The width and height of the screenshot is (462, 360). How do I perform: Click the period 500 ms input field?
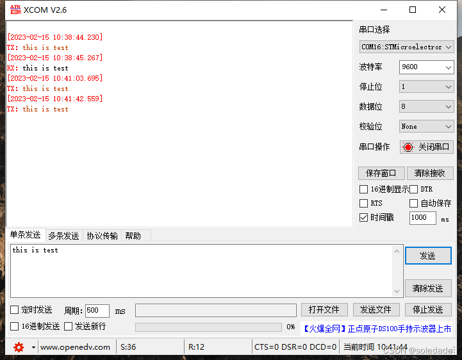click(97, 311)
